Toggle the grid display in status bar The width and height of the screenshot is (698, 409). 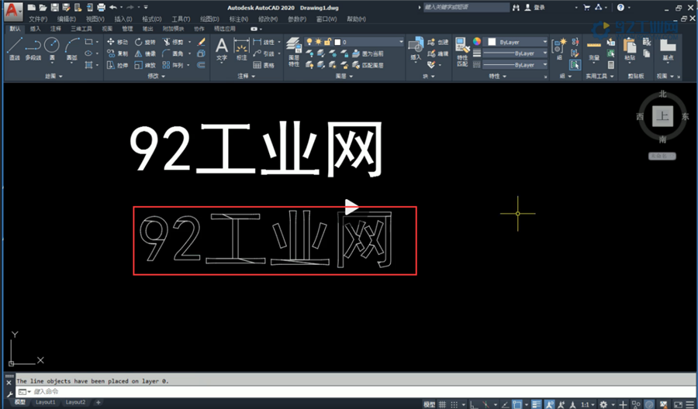coord(442,404)
